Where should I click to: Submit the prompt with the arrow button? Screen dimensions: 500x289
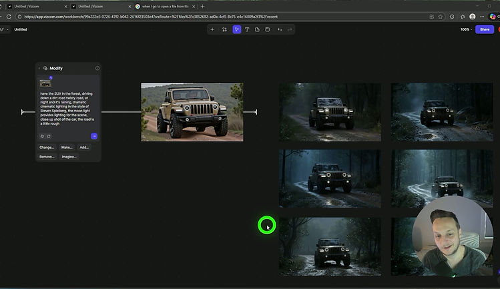pos(94,136)
